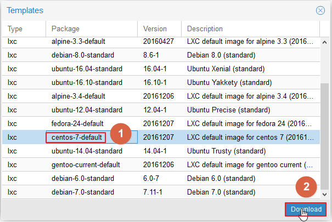Image resolution: width=332 pixels, height=222 pixels.
Task: Sort by the Description column header
Action: (x=250, y=29)
